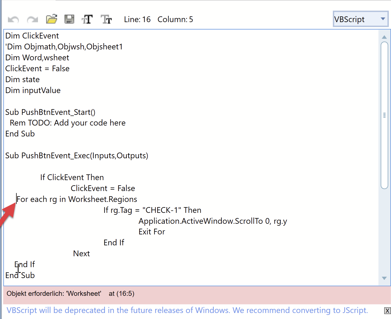Redo the last edit
Image resolution: width=391 pixels, height=319 pixels.
32,19
